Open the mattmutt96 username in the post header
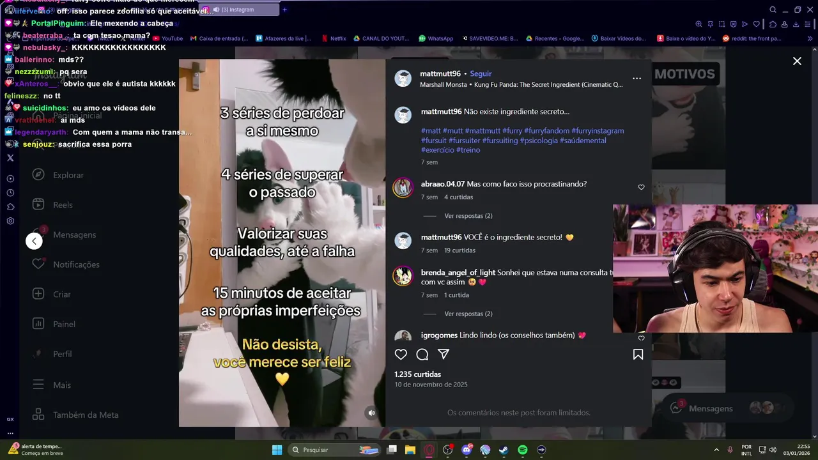818x460 pixels. point(440,73)
